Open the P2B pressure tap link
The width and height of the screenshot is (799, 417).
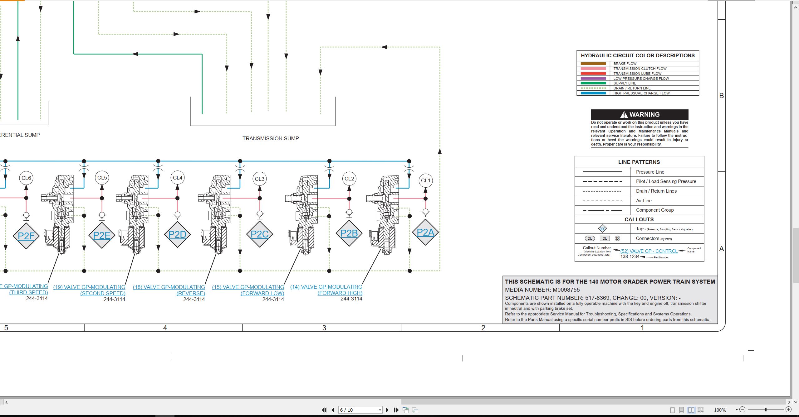pyautogui.click(x=349, y=233)
